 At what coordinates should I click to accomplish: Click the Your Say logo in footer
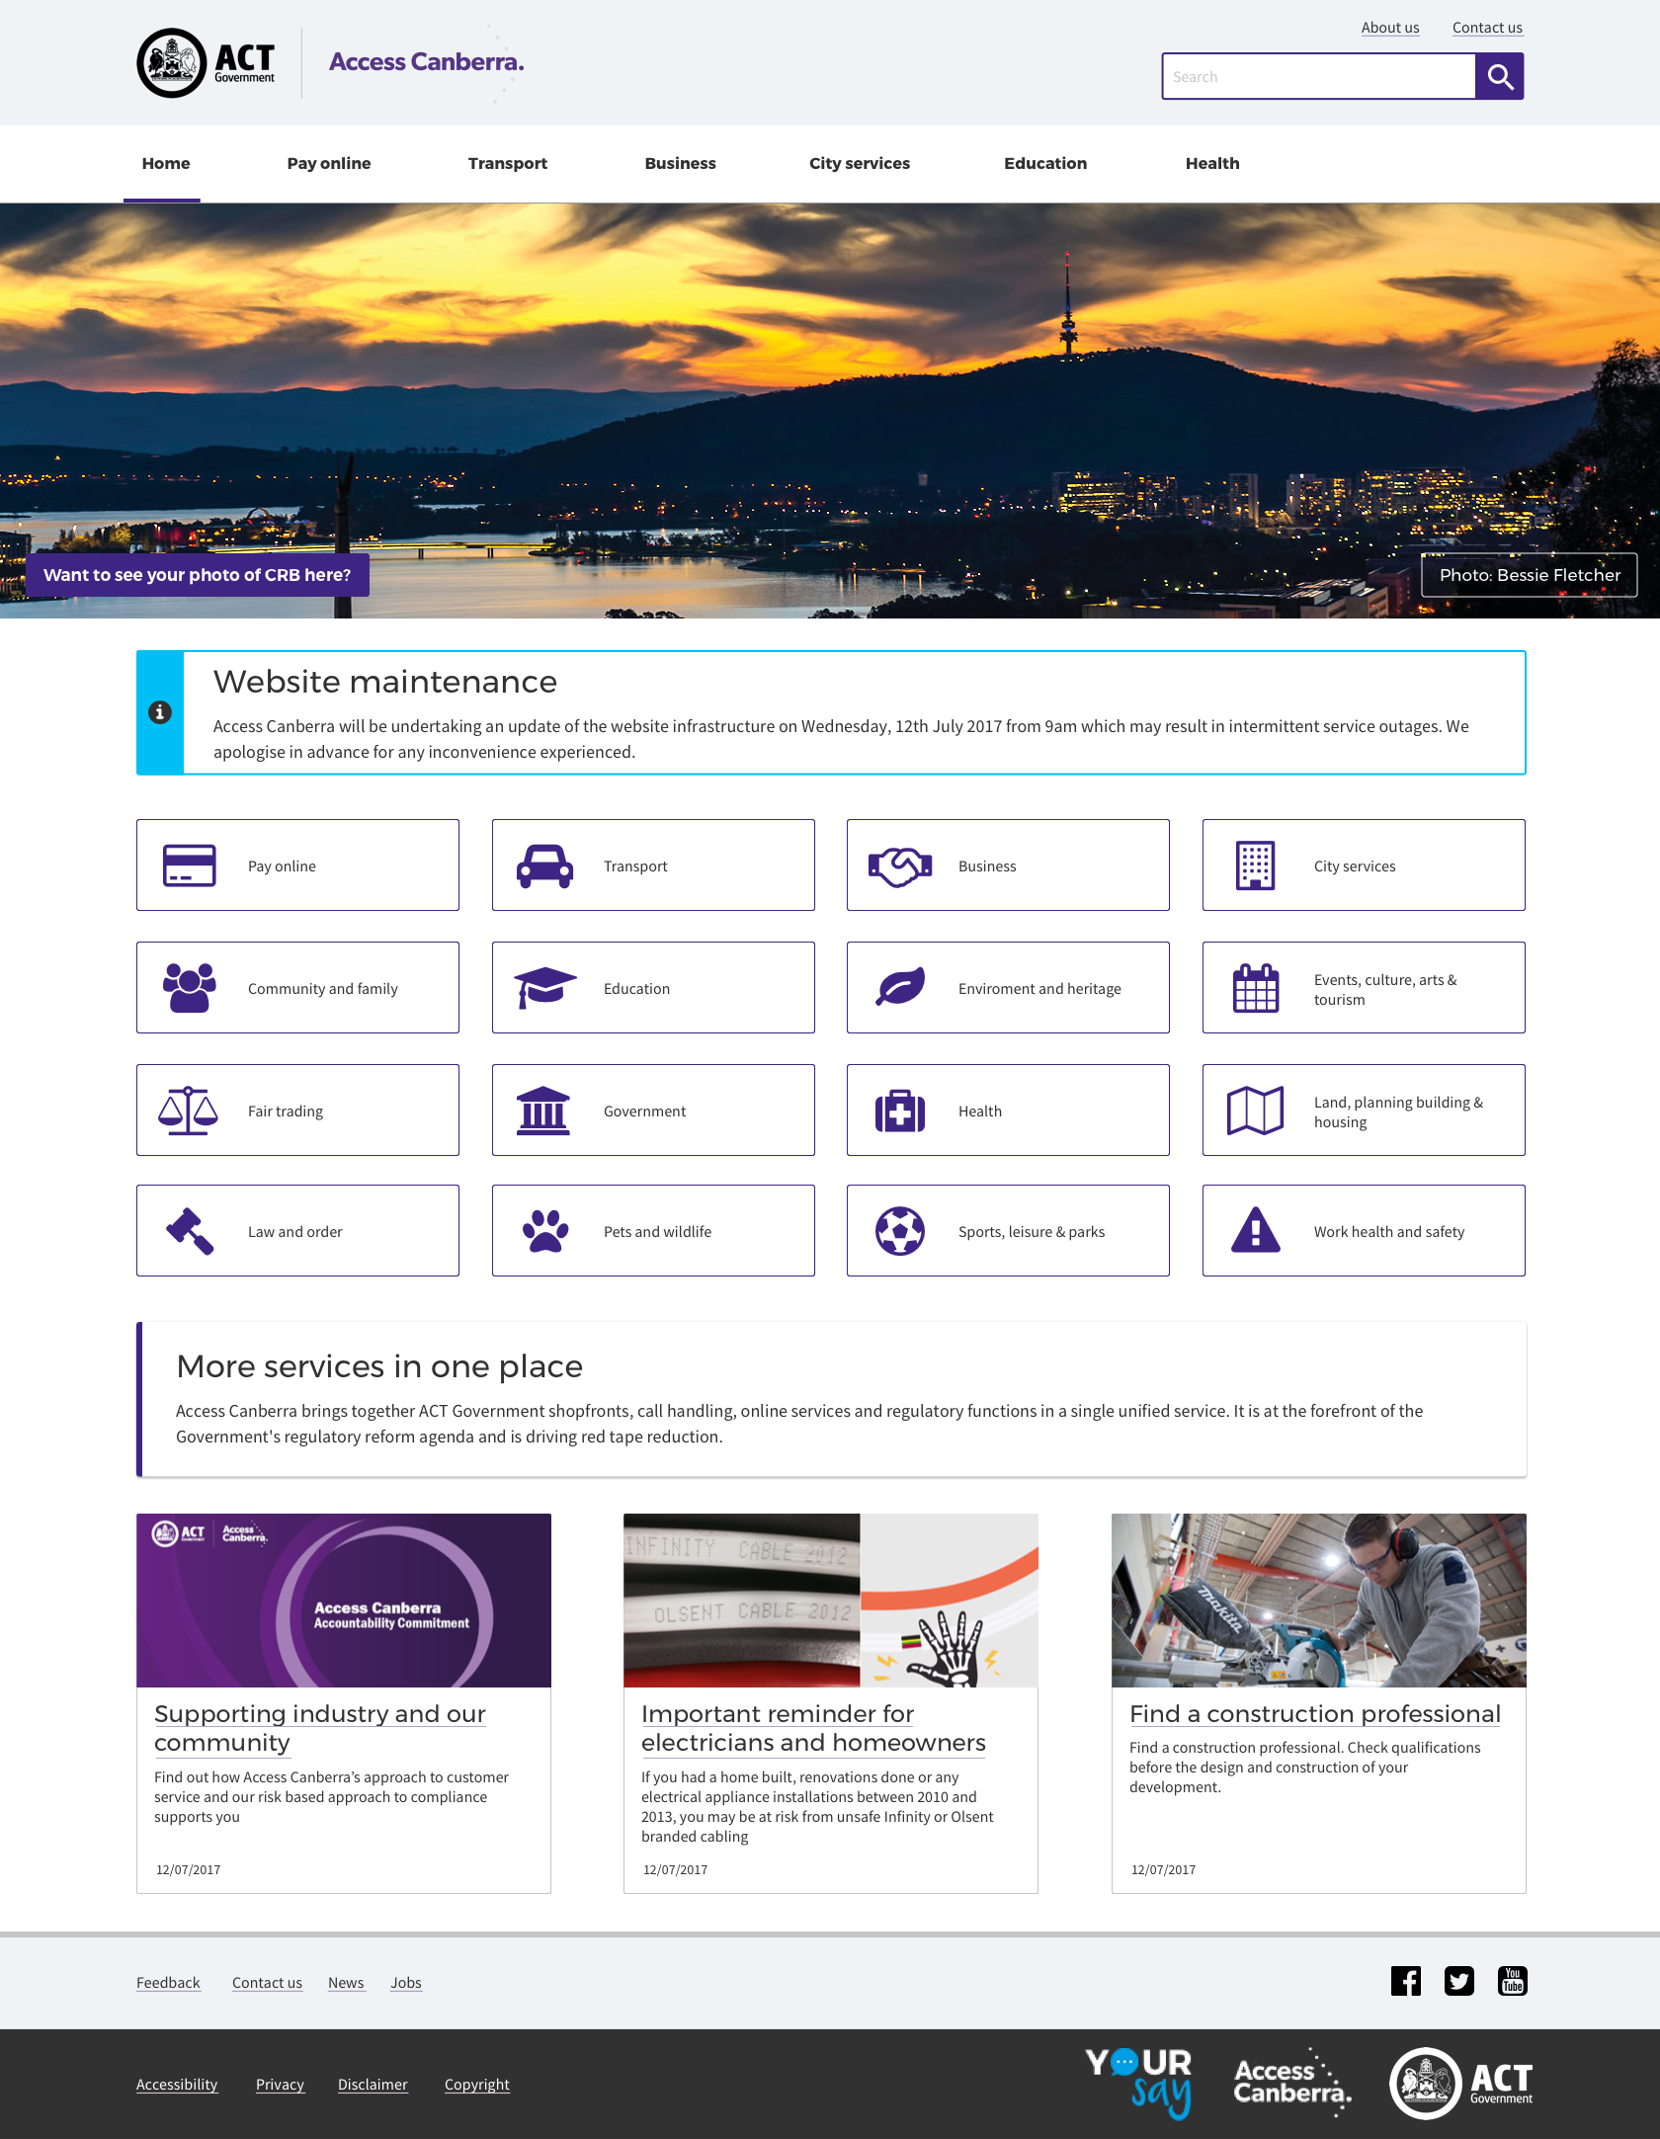pyautogui.click(x=1138, y=2084)
